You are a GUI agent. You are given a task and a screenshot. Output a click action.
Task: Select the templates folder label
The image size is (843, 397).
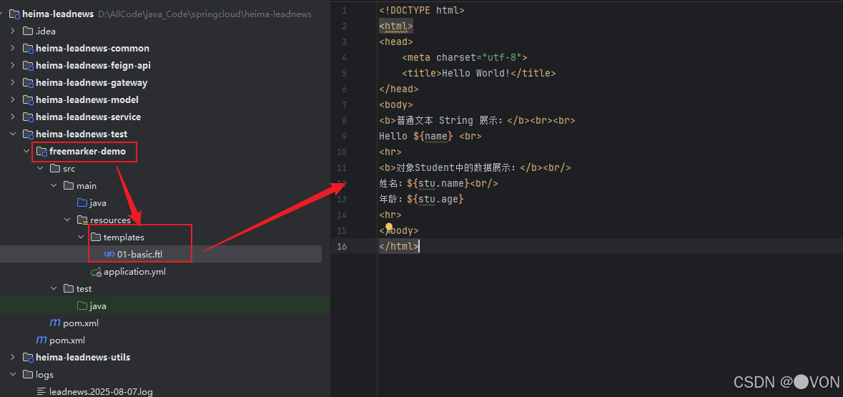click(x=124, y=237)
